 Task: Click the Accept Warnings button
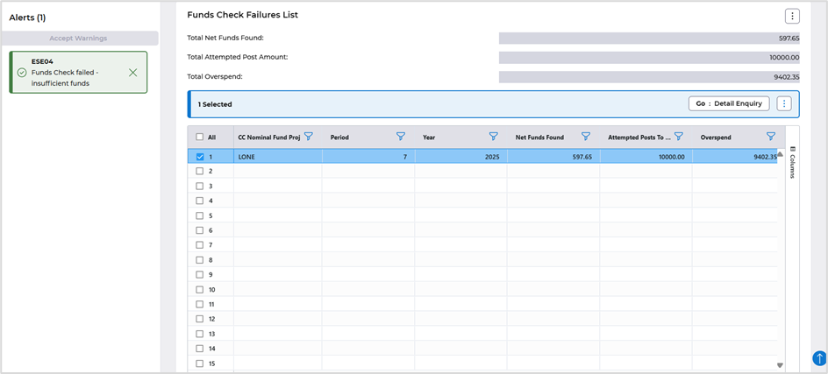(x=79, y=38)
